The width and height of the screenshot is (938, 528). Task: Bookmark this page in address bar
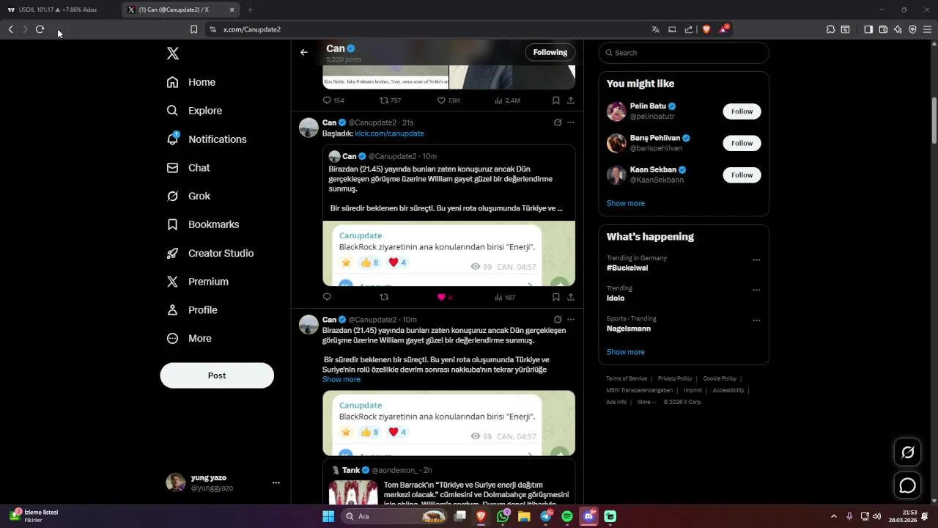tap(193, 29)
